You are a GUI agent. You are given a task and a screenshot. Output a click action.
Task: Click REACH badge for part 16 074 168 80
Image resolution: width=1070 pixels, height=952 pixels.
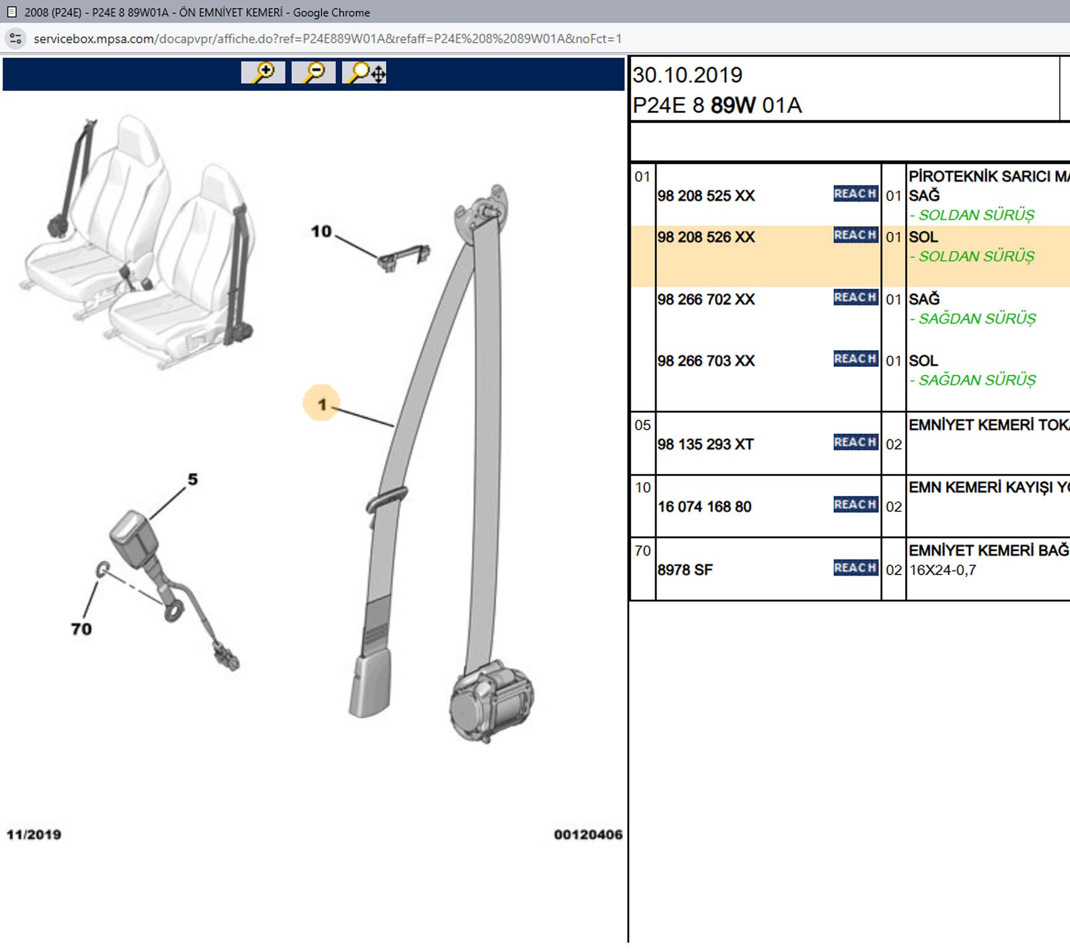tap(855, 505)
